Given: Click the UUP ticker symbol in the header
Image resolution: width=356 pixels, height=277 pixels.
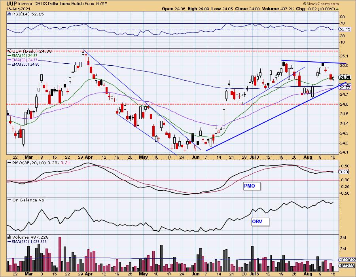Looking at the screenshot, I should [11, 4].
